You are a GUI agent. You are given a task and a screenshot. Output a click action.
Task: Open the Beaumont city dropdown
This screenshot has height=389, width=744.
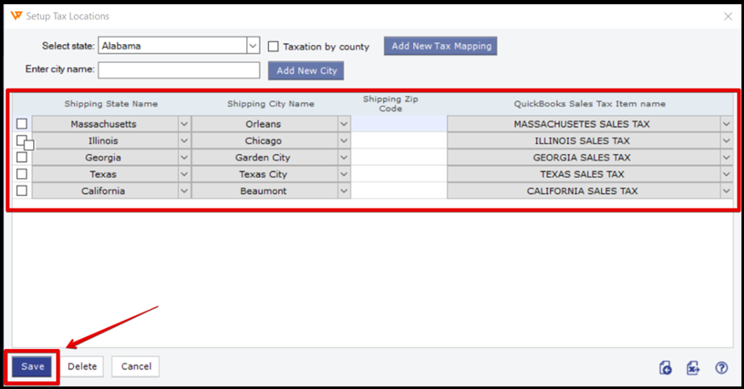344,191
